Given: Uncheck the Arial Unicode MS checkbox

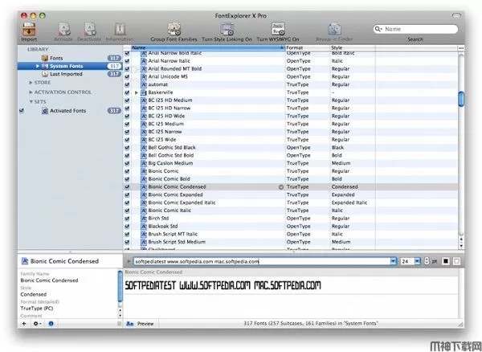Looking at the screenshot, I should coord(127,77).
